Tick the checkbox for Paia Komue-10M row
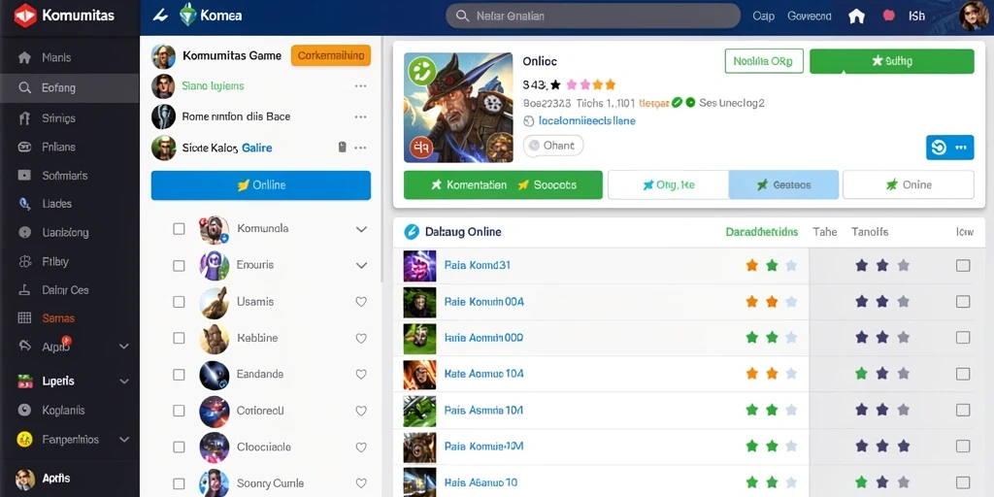This screenshot has height=497, width=994. pyautogui.click(x=963, y=447)
